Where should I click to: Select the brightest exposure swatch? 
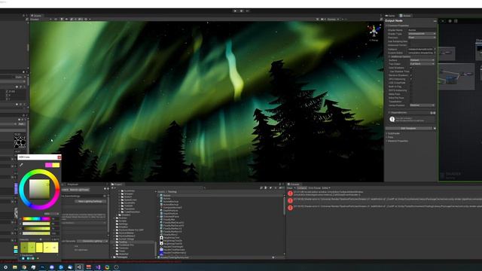coord(54,248)
